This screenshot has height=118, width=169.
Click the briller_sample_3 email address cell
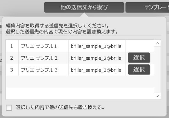point(97,70)
